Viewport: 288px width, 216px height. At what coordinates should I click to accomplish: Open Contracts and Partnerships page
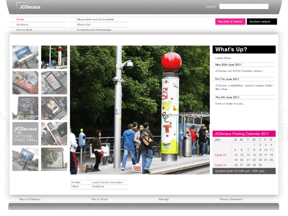point(94,30)
